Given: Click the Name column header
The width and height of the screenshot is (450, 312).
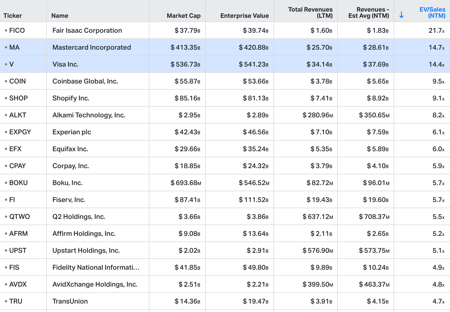Looking at the screenshot, I should (x=60, y=16).
